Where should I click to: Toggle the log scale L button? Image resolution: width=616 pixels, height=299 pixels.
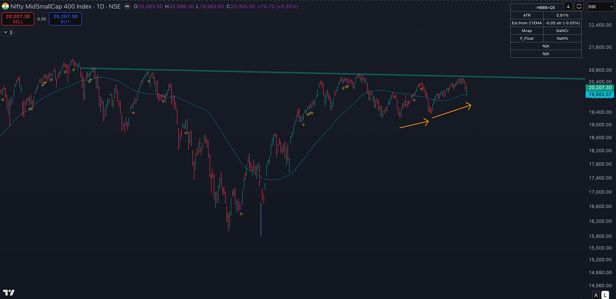605,295
